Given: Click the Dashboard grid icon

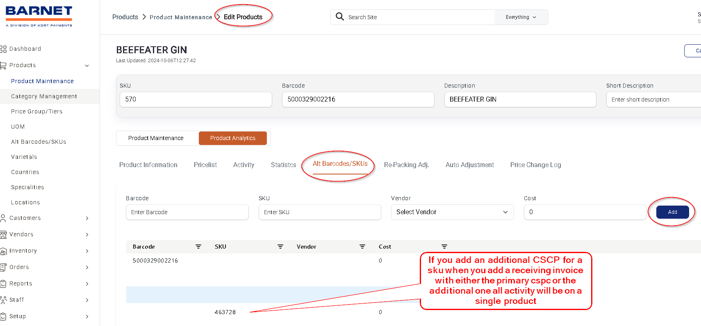Looking at the screenshot, I should coord(3,49).
